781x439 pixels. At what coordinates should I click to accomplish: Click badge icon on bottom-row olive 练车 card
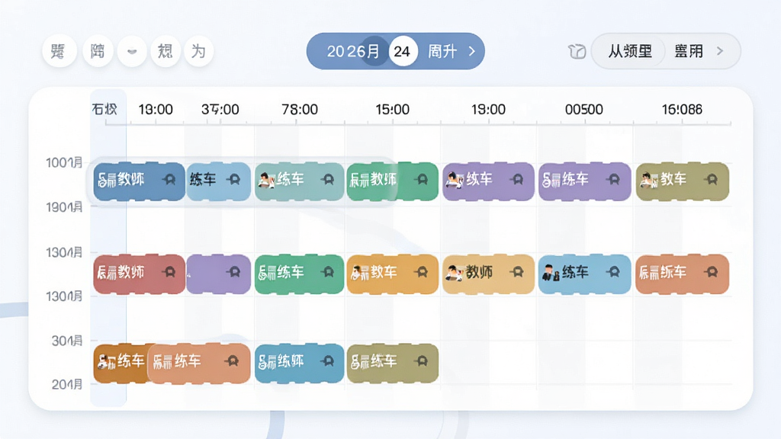point(422,360)
